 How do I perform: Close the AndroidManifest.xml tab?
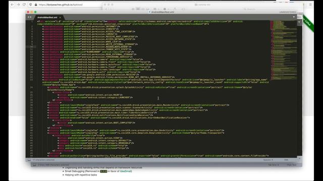60,18
